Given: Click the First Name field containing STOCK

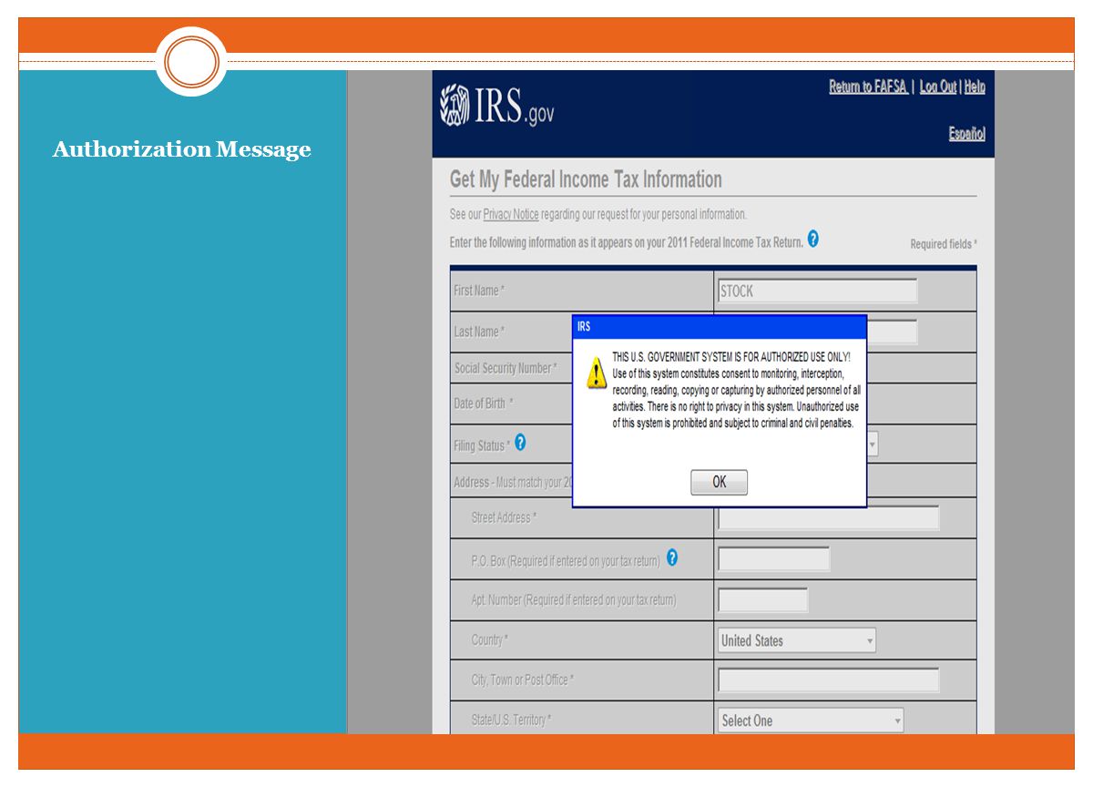Looking at the screenshot, I should click(817, 291).
